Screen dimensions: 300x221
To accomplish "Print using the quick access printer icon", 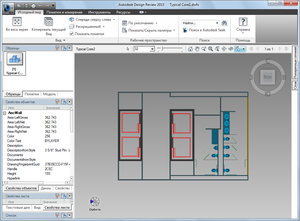I will [x=33, y=6].
